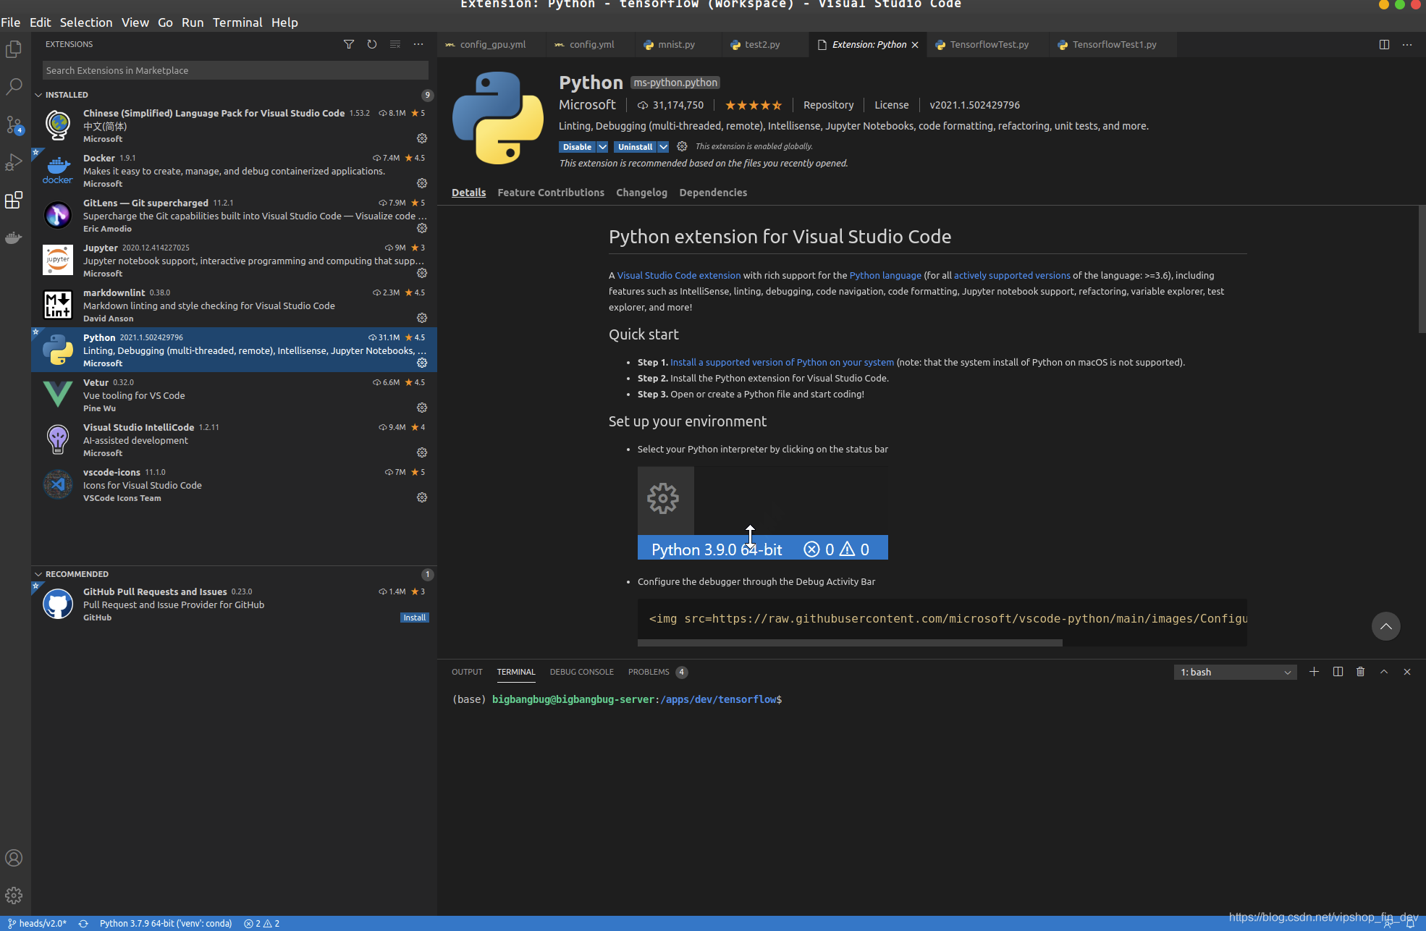Click the scroll-to-top round arrow button
The width and height of the screenshot is (1426, 931).
tap(1386, 626)
